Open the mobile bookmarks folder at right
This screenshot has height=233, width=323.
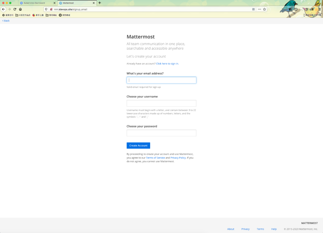pyautogui.click(x=312, y=15)
